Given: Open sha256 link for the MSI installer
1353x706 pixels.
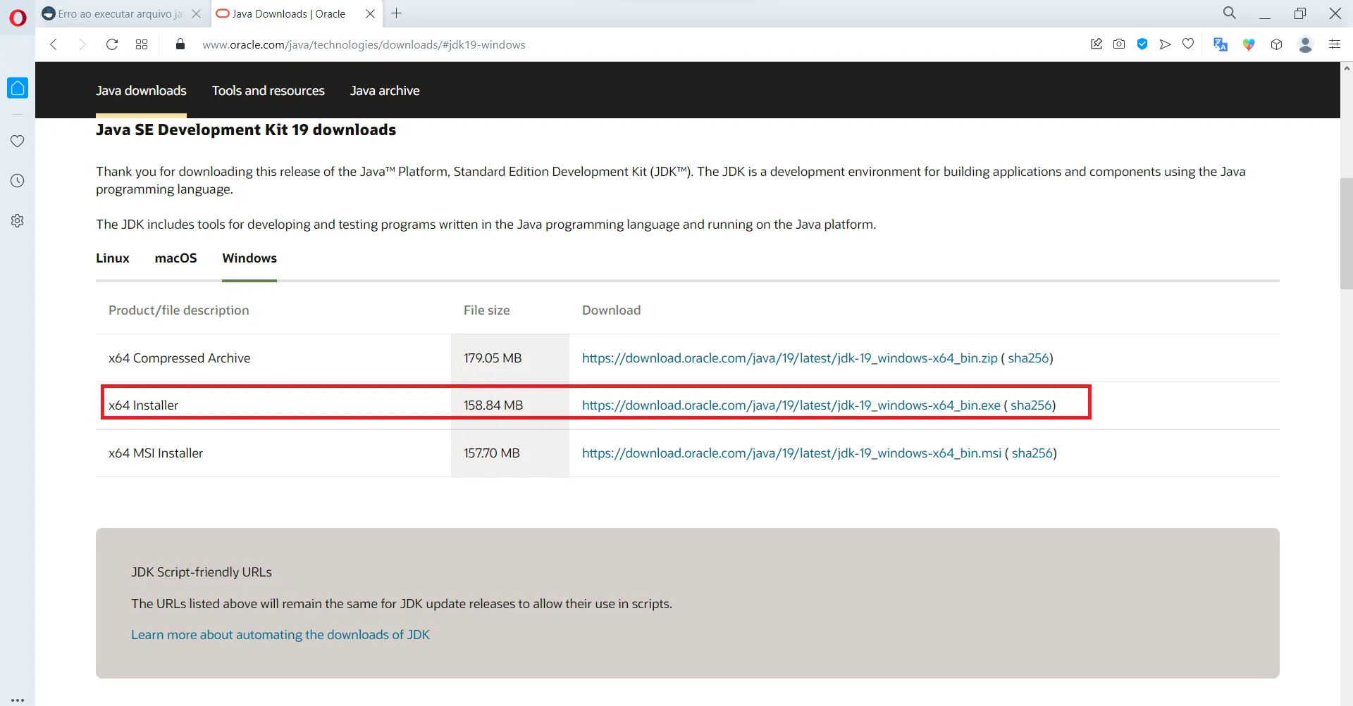Looking at the screenshot, I should coord(1032,453).
